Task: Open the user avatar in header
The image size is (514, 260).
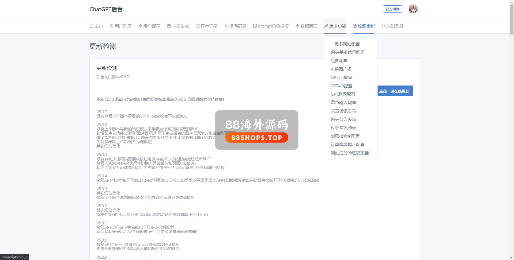Action: click(413, 9)
